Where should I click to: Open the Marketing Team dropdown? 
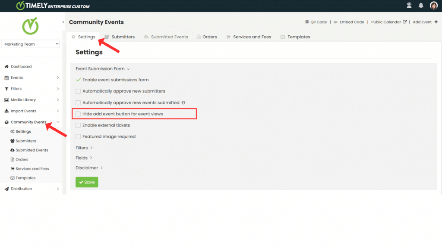(x=31, y=44)
